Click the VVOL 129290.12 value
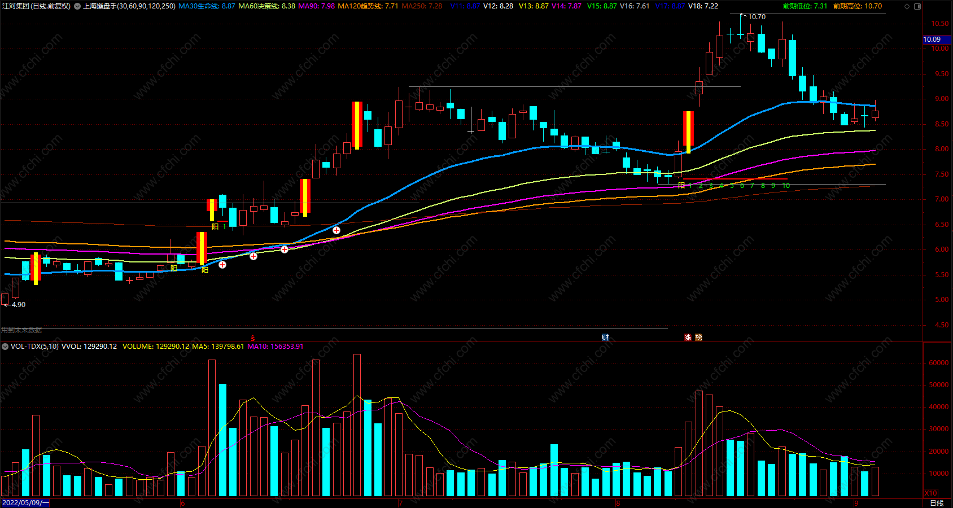 pyautogui.click(x=89, y=347)
